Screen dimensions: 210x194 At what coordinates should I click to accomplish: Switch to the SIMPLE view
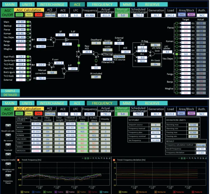pos(10,91)
